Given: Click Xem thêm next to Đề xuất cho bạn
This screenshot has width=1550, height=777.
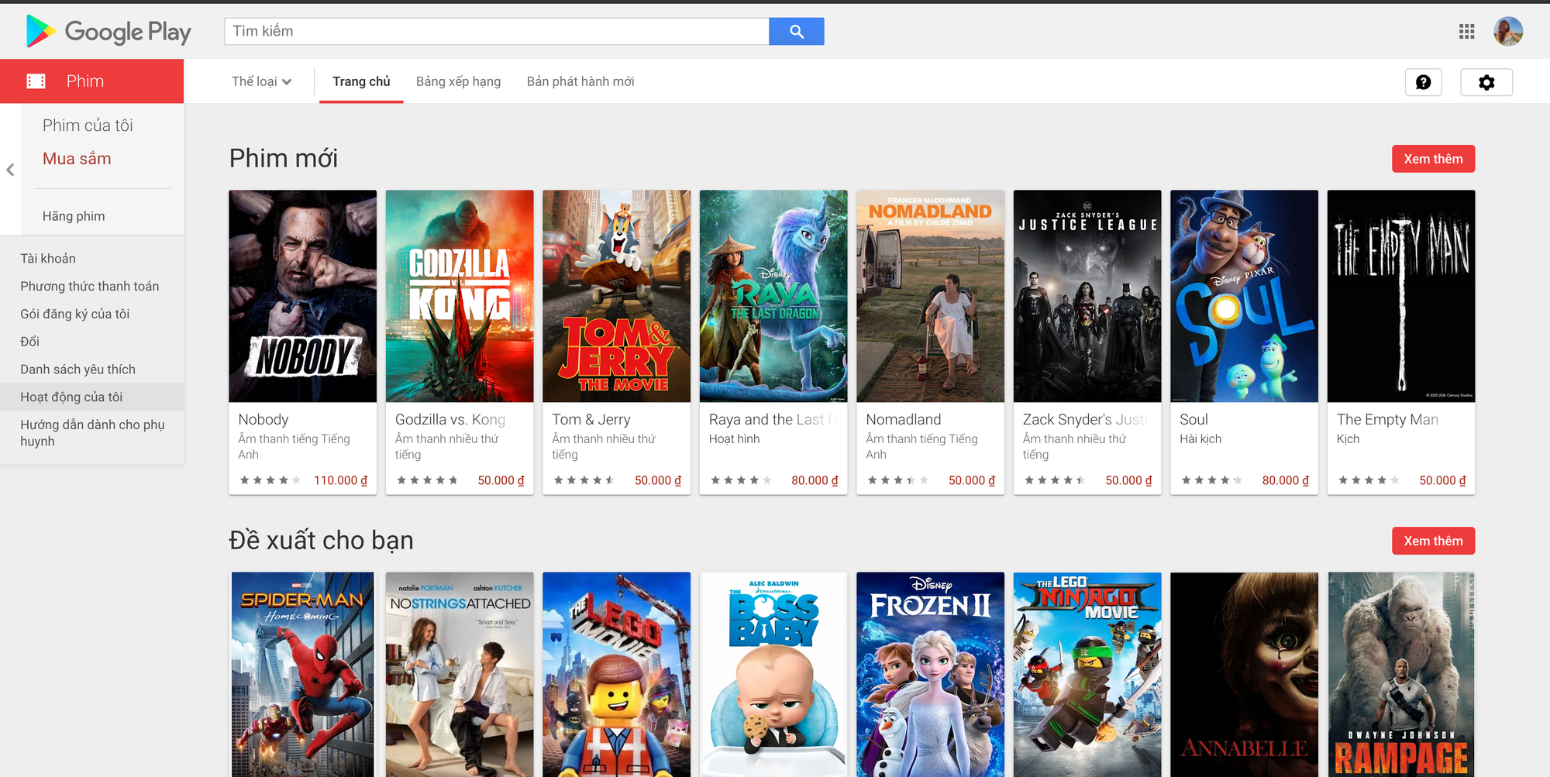Looking at the screenshot, I should [x=1433, y=541].
